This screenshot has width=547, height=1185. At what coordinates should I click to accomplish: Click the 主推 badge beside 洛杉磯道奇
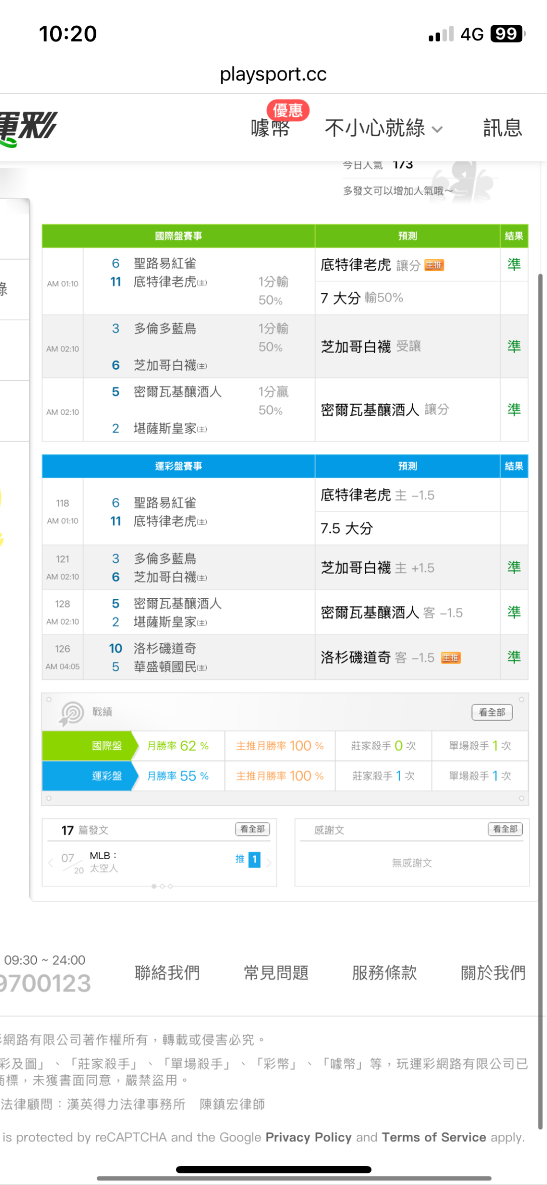tap(451, 658)
